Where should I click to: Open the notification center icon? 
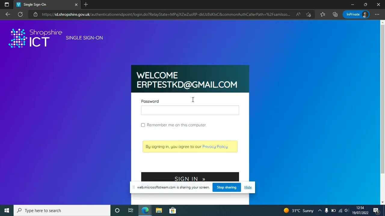point(376,210)
